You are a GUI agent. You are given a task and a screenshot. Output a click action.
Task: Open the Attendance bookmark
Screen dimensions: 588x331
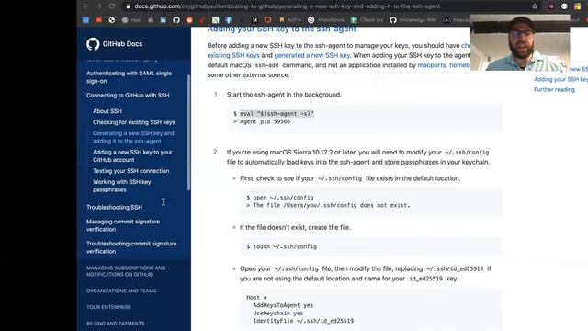pyautogui.click(x=325, y=20)
